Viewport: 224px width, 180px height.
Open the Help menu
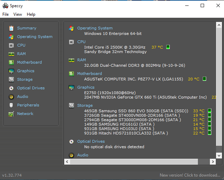click(x=31, y=14)
